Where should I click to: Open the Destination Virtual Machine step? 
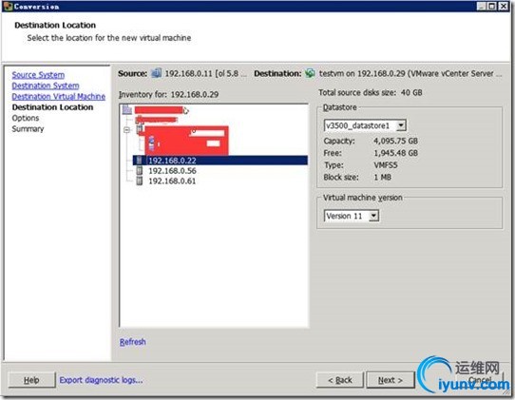point(59,97)
